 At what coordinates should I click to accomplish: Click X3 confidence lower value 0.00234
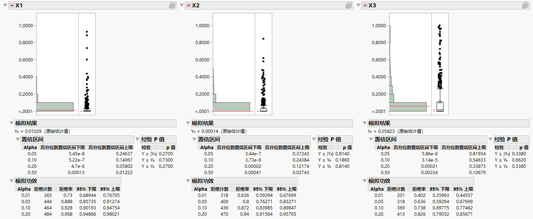pyautogui.click(x=430, y=173)
